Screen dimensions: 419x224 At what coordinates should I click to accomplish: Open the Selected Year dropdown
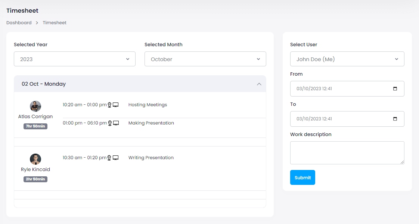[x=75, y=59]
